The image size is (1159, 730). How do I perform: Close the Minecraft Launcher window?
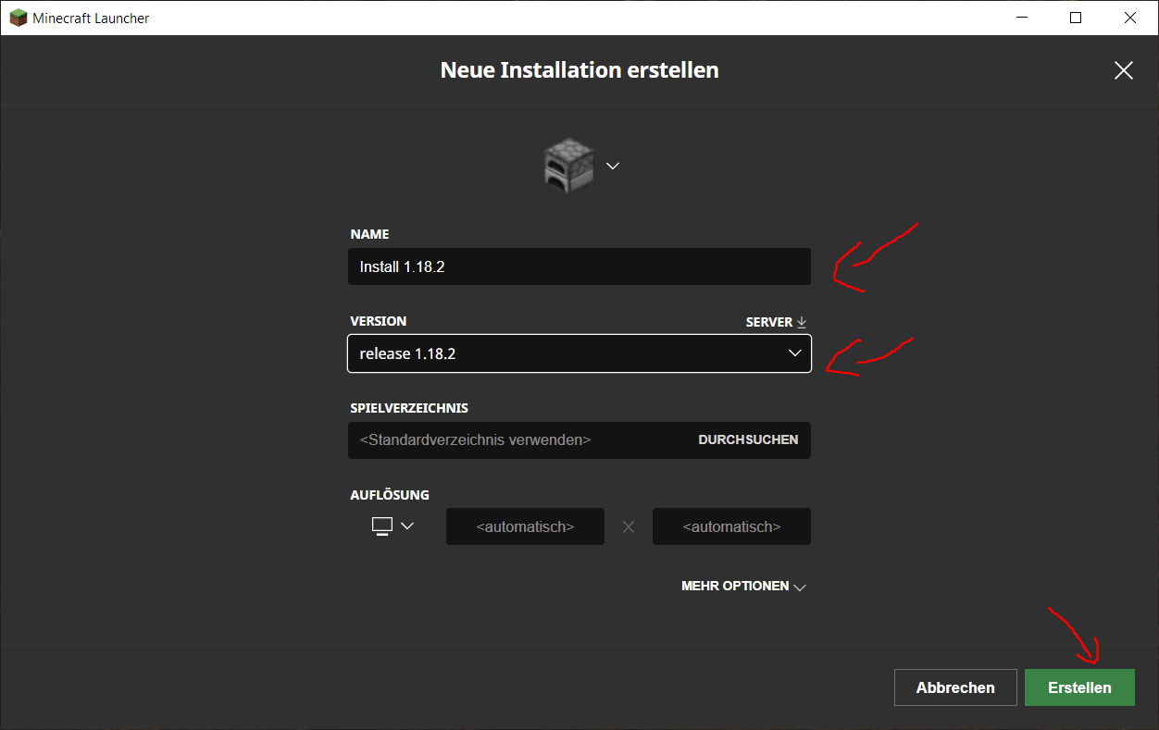click(x=1130, y=18)
